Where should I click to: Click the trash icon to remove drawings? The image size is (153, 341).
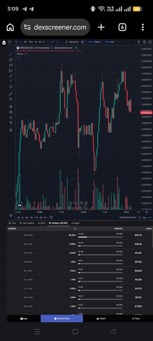tap(11, 130)
